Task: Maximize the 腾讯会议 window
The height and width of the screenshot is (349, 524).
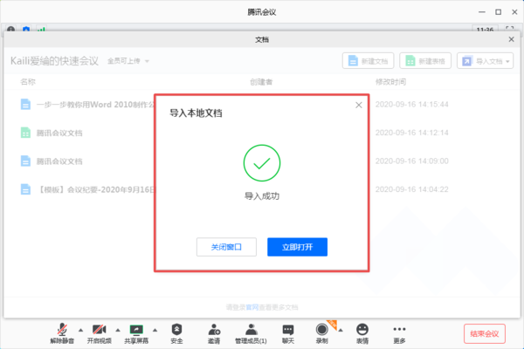Action: 499,12
